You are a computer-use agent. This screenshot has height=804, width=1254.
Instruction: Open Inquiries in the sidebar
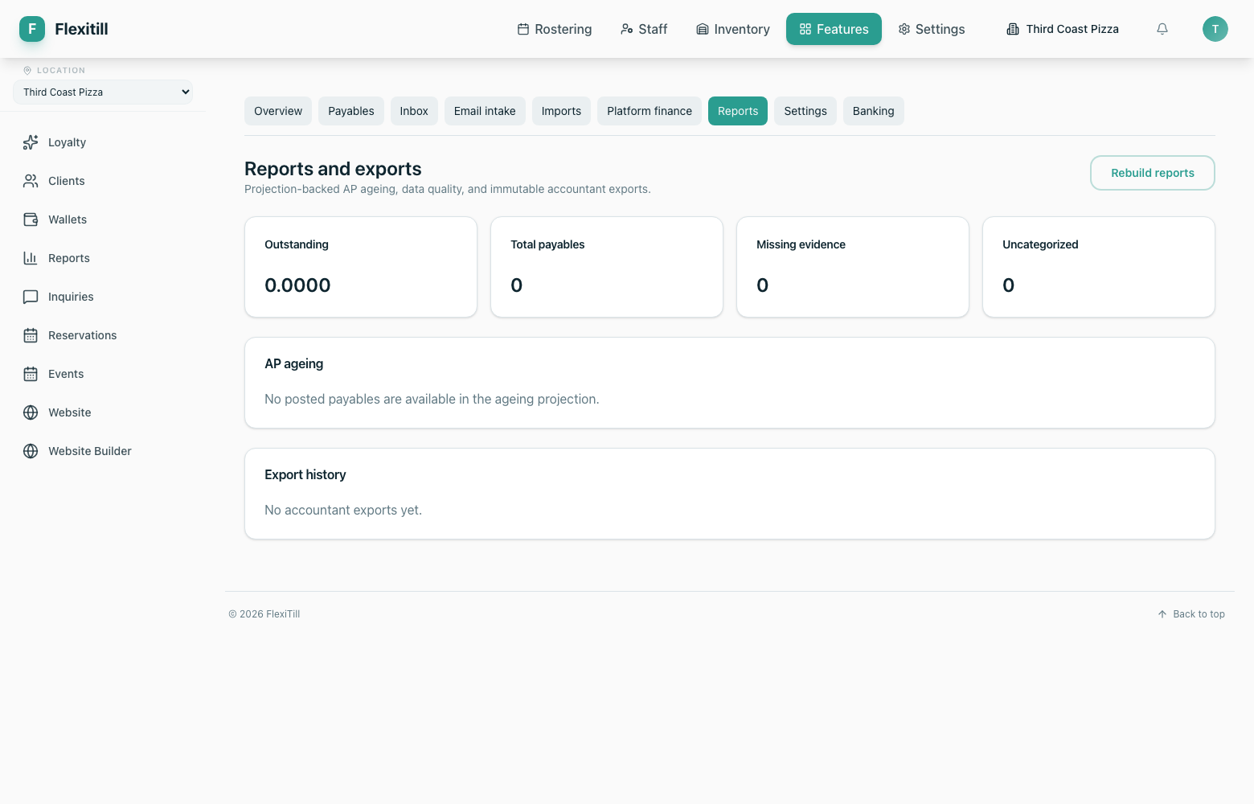point(103,297)
